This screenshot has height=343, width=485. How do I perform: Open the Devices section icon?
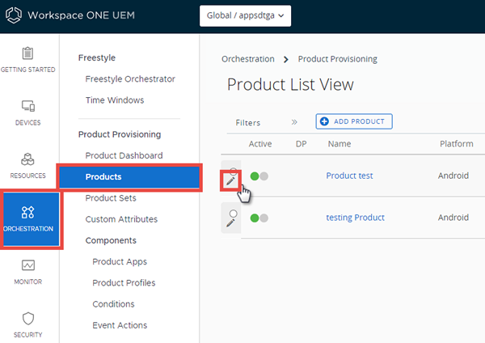[x=27, y=106]
